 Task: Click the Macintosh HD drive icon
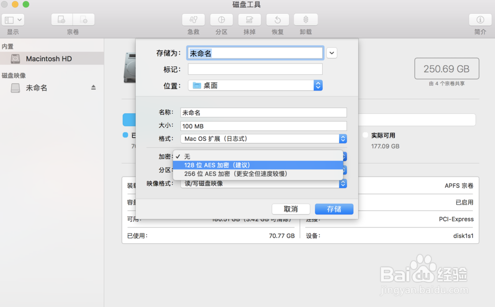tap(15, 59)
